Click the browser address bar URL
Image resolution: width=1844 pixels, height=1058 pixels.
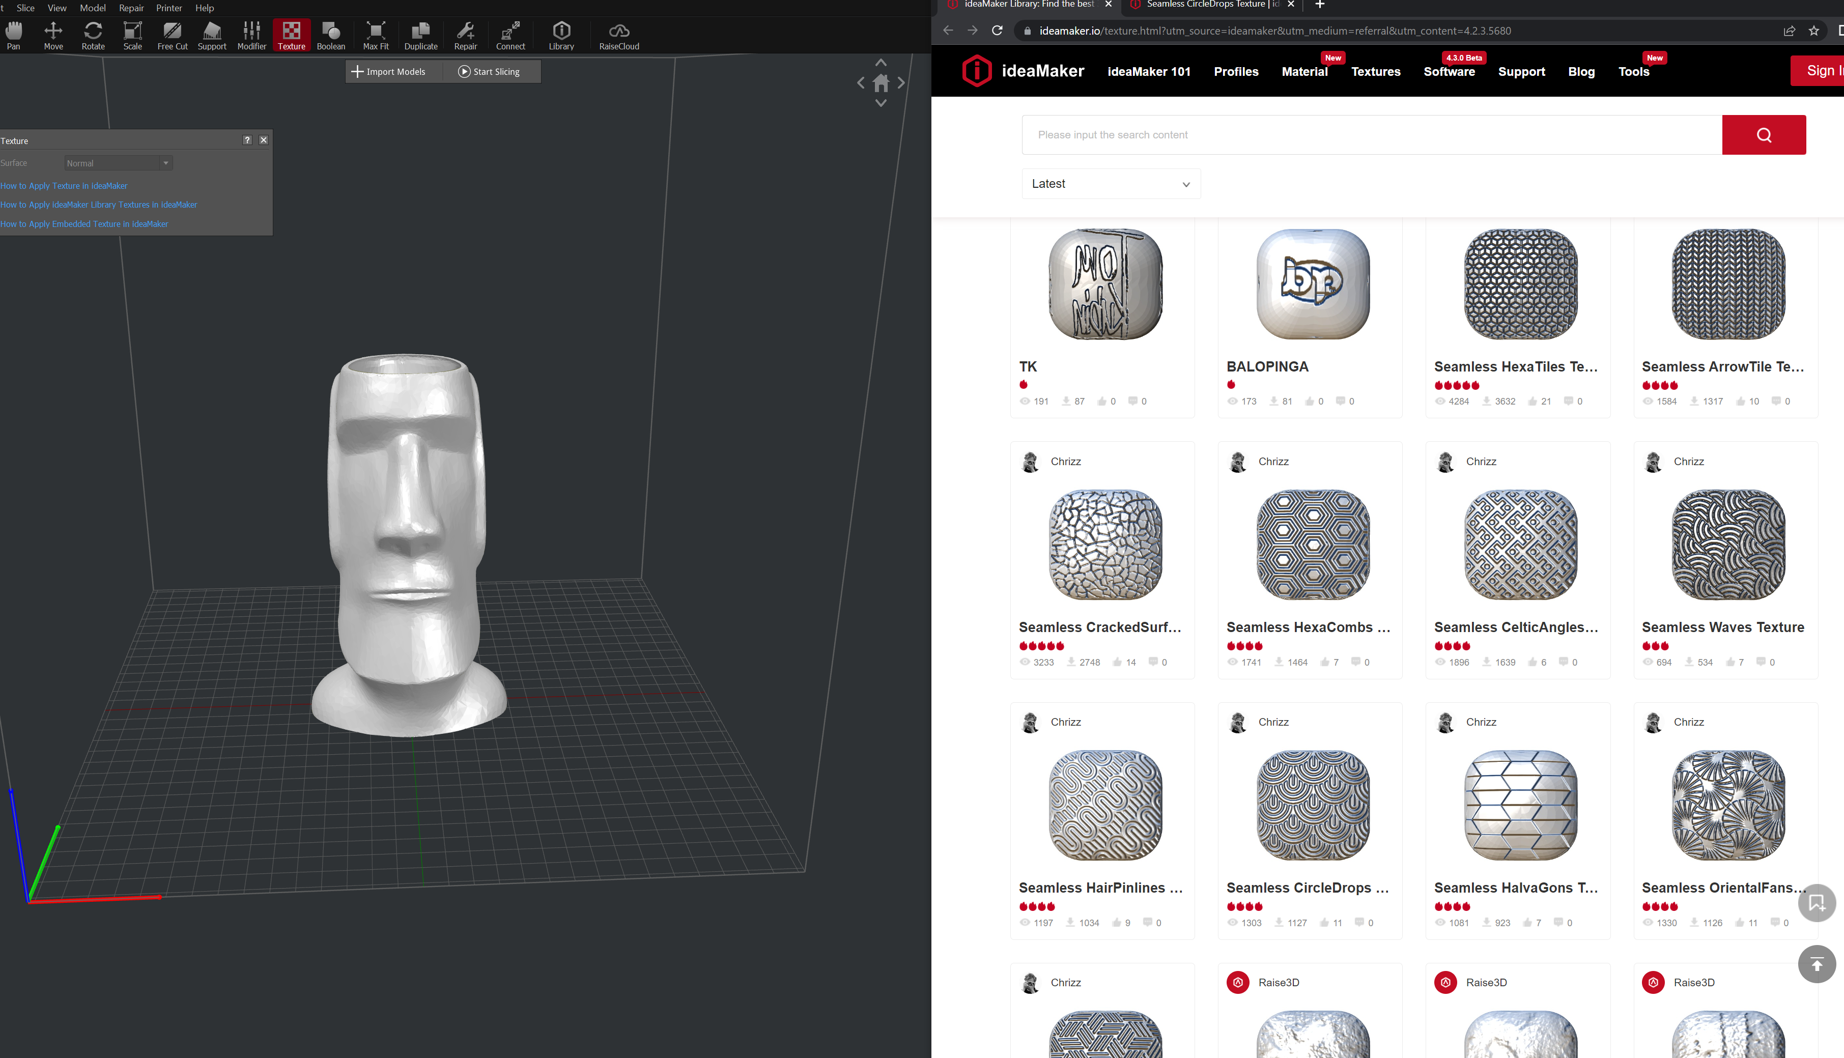tap(1274, 31)
